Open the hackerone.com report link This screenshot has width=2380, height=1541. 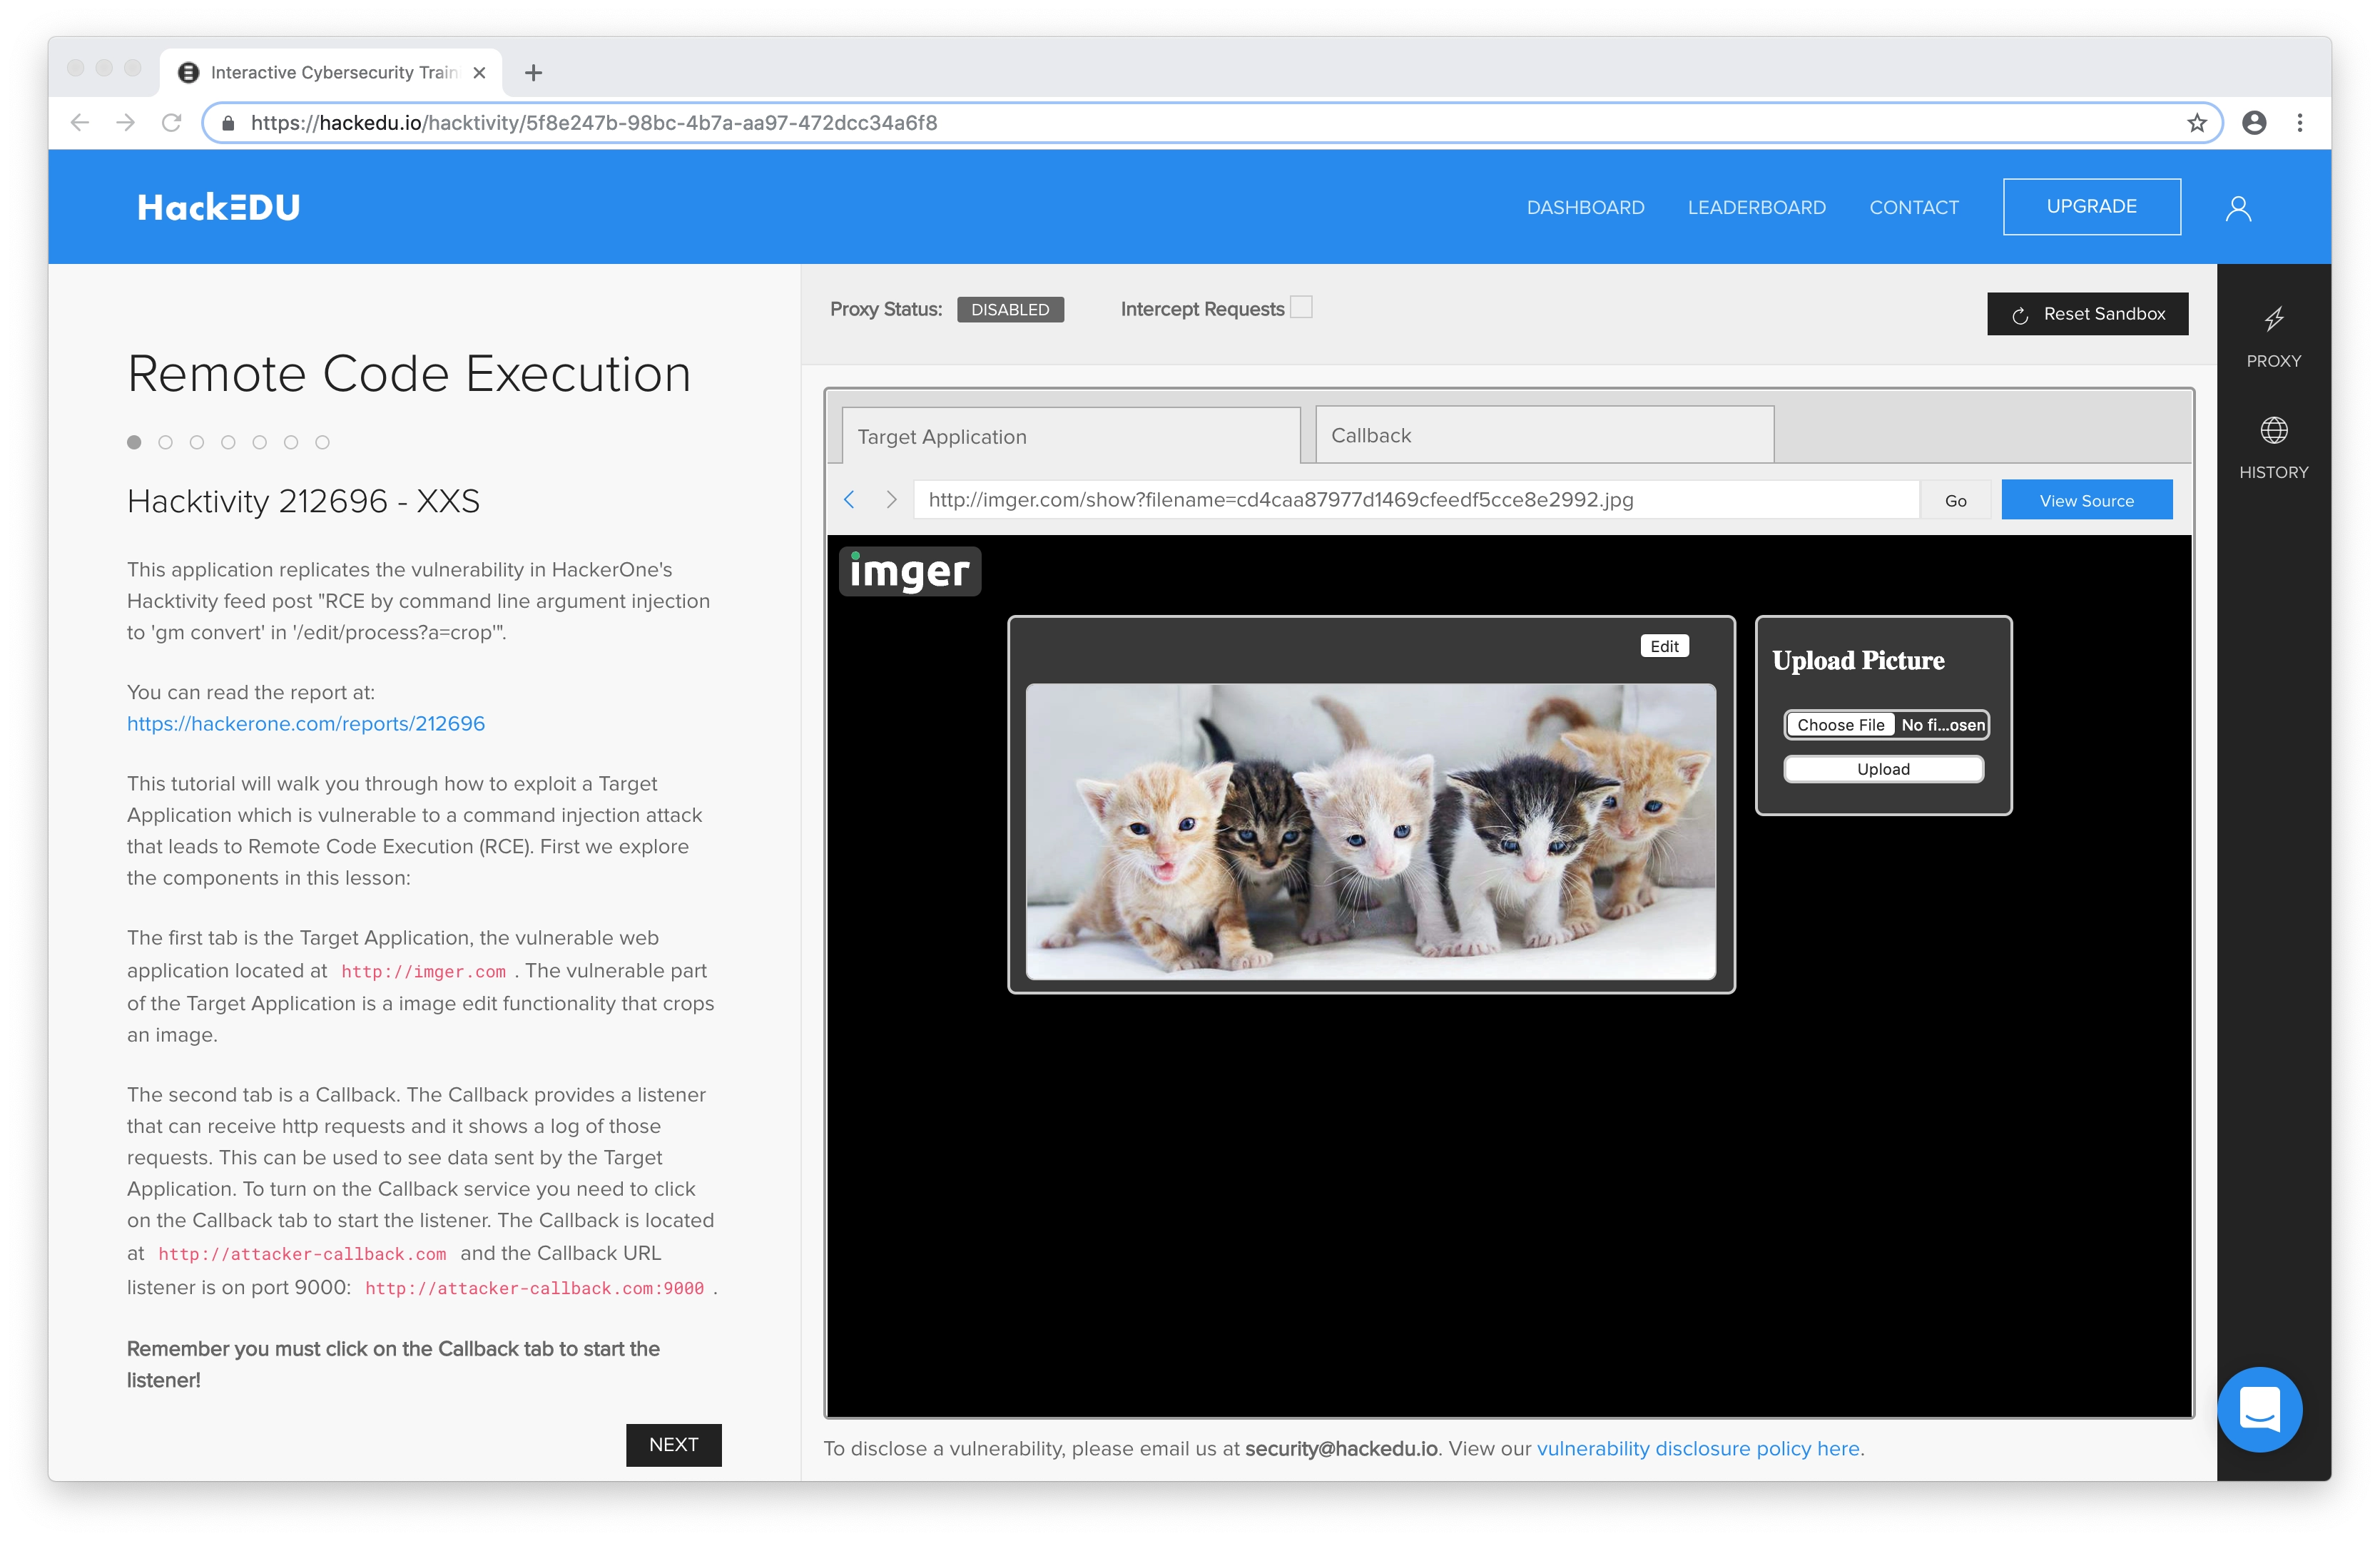point(306,724)
